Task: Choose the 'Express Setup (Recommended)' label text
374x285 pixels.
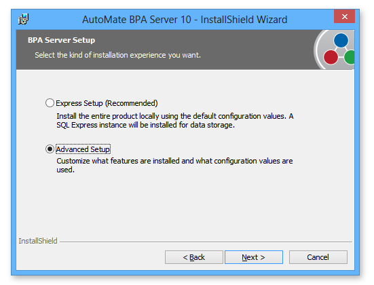Action: point(107,103)
